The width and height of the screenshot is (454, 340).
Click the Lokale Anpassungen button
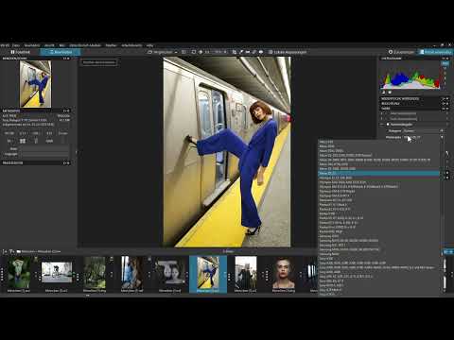tap(288, 52)
